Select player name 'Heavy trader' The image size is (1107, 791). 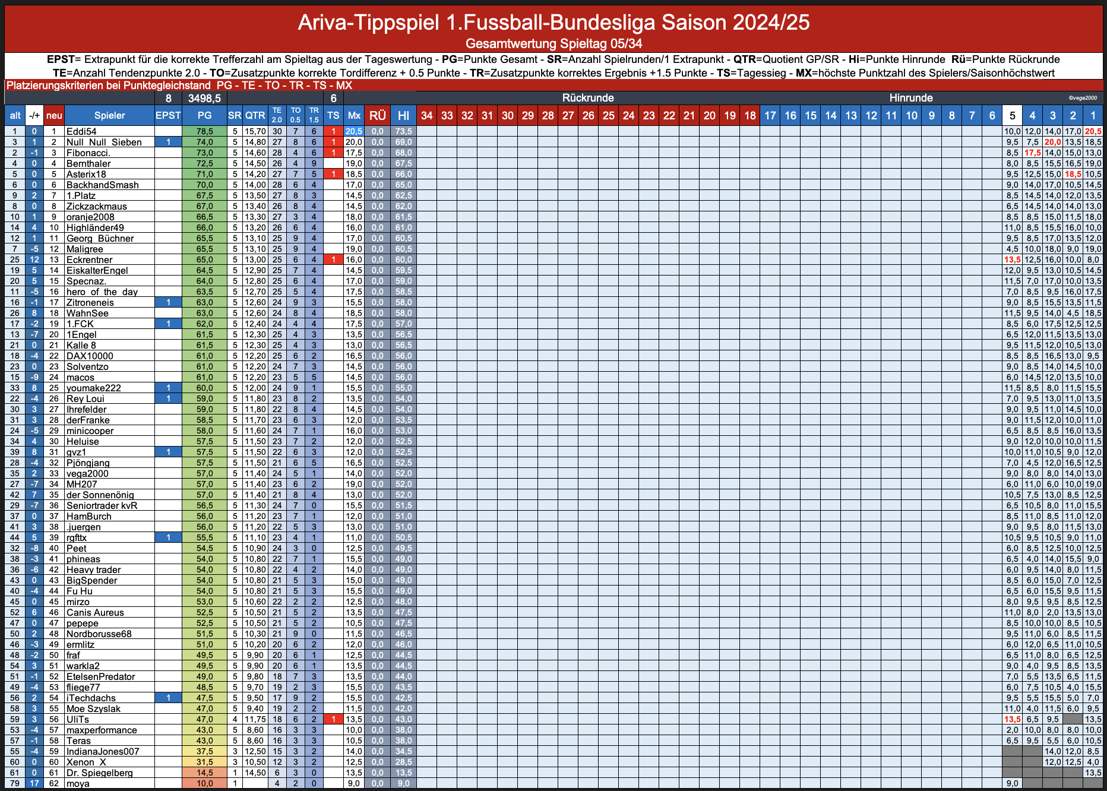[93, 569]
